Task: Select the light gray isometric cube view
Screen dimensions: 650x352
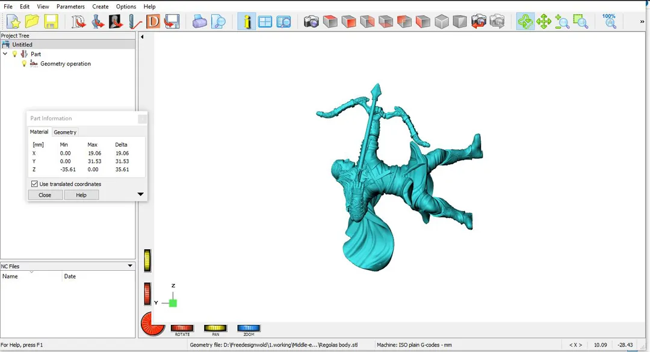Action: tap(442, 22)
